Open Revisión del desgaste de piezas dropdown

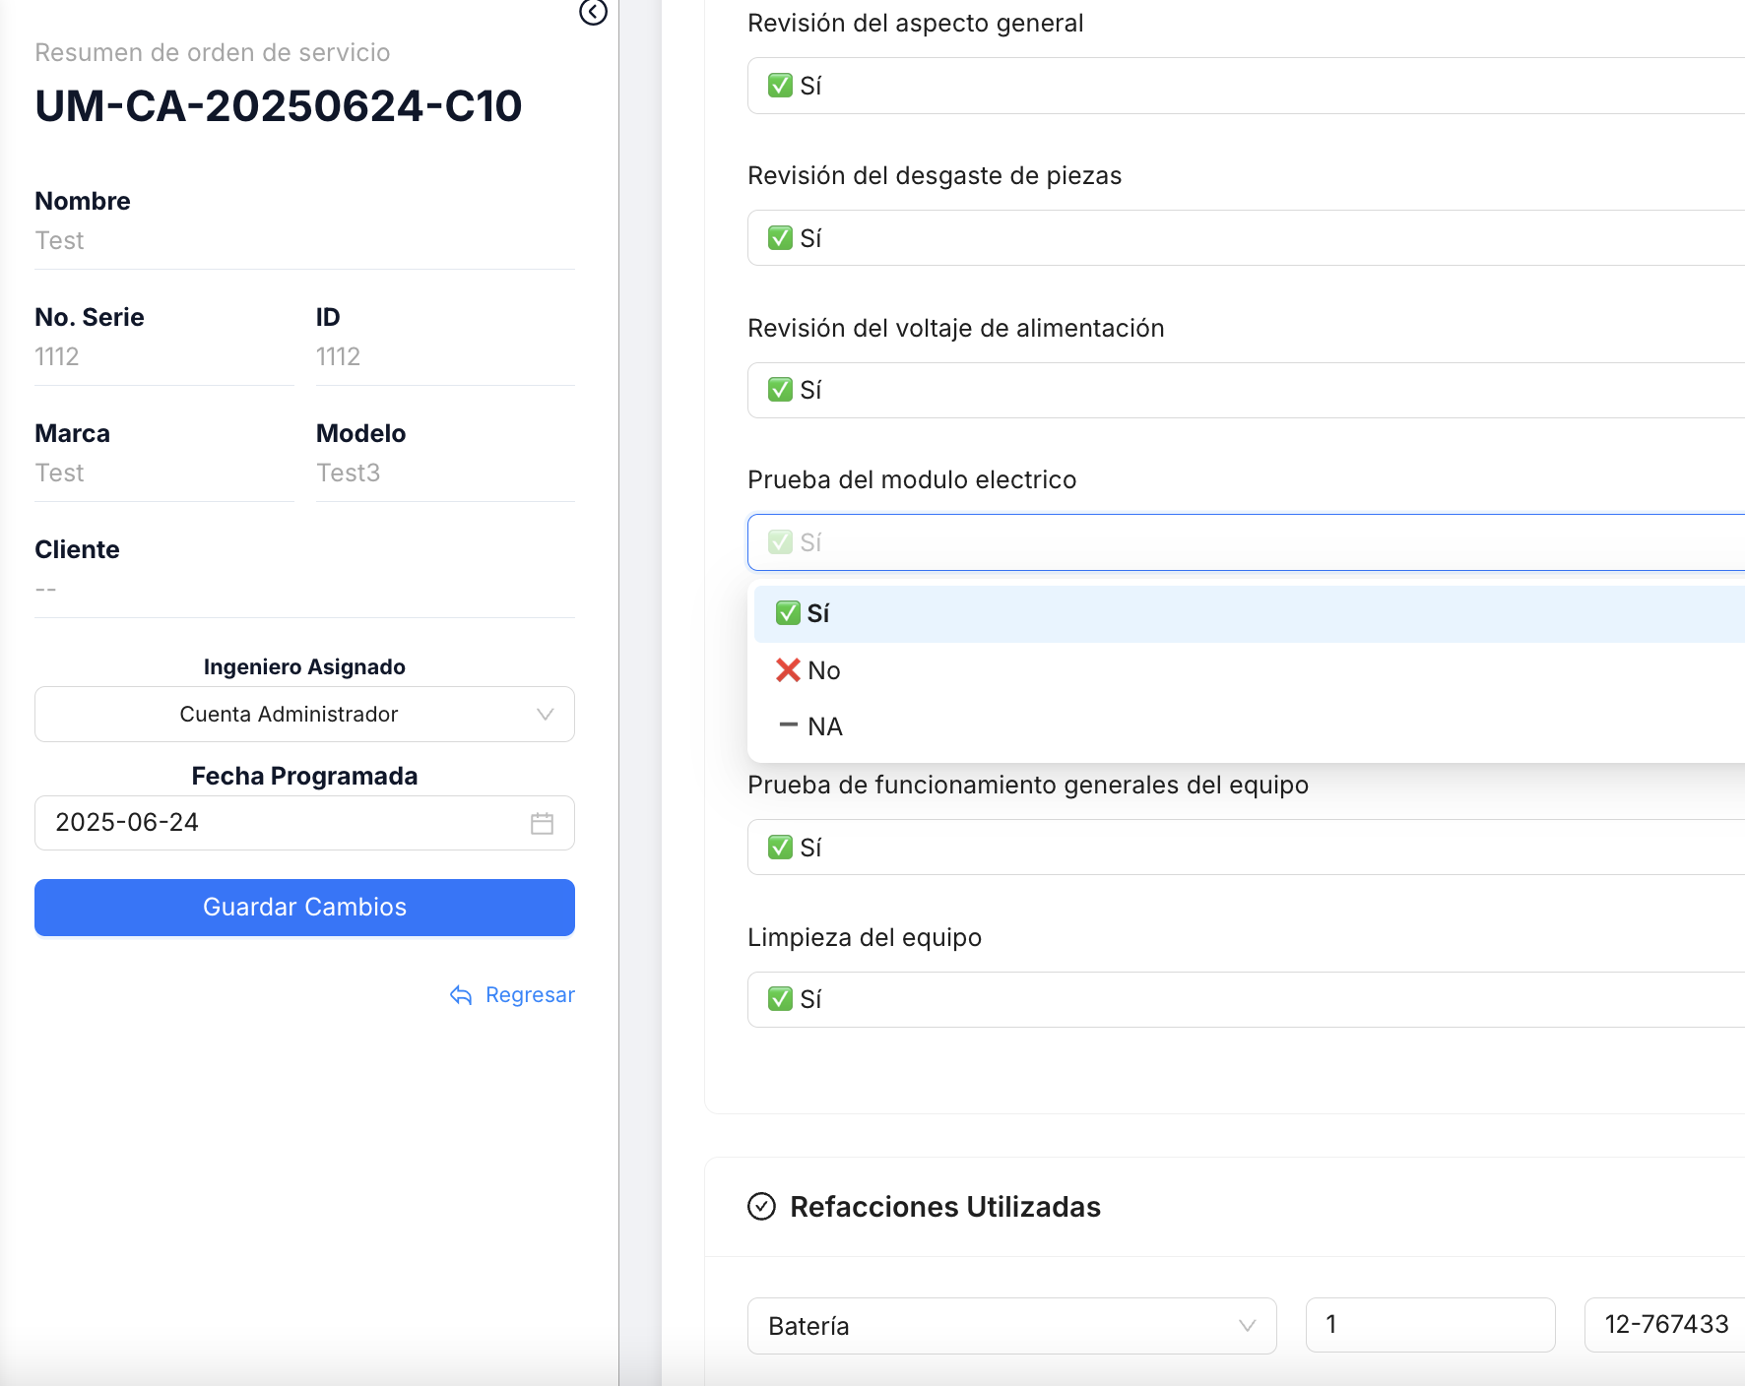click(x=1241, y=238)
